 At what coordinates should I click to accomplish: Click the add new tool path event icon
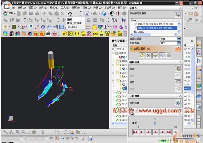(178, 15)
